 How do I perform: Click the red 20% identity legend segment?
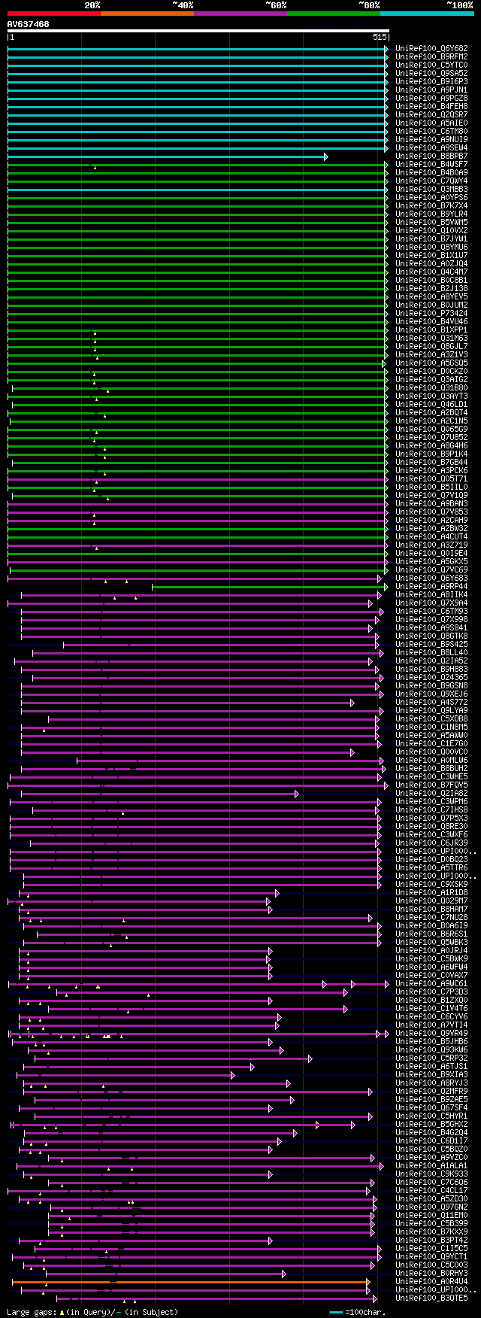(x=53, y=14)
